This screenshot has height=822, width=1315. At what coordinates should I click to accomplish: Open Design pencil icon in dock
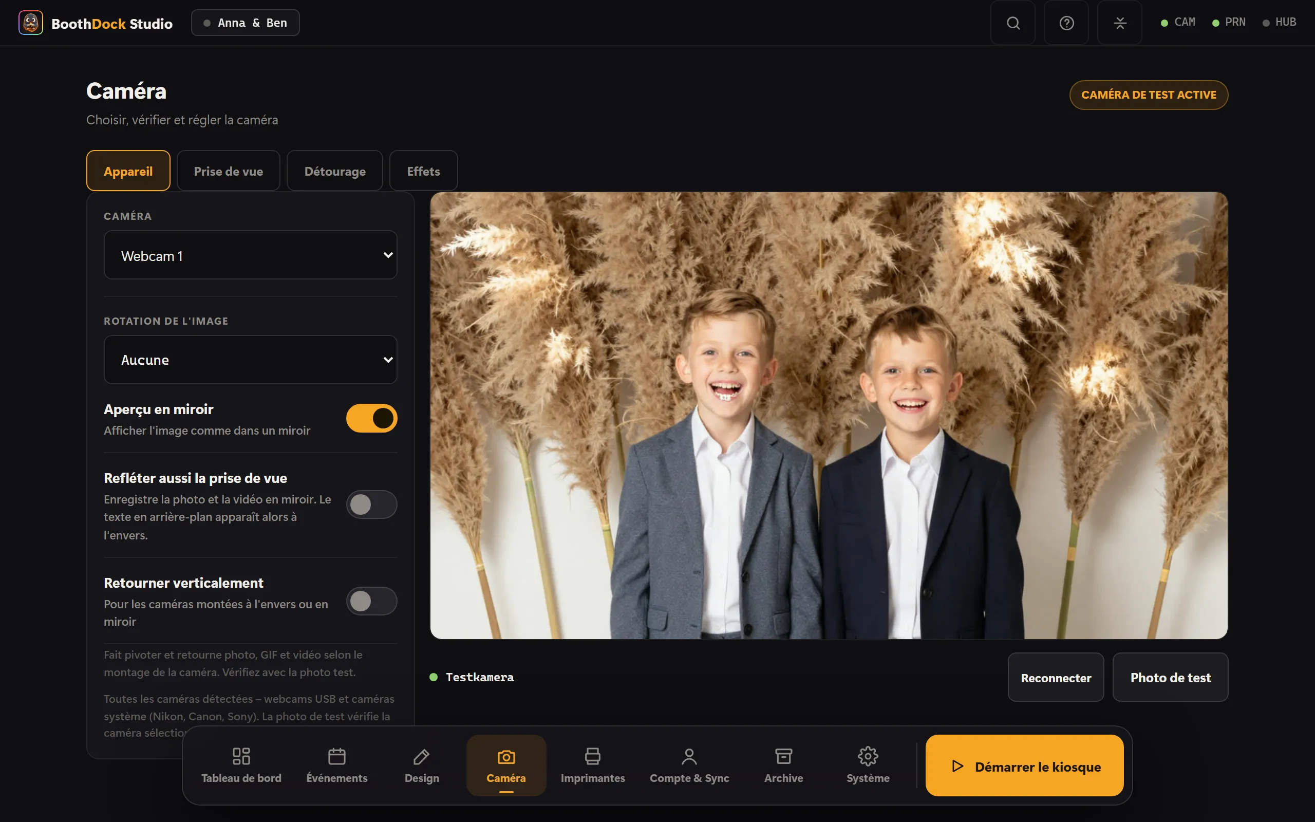[x=422, y=765]
